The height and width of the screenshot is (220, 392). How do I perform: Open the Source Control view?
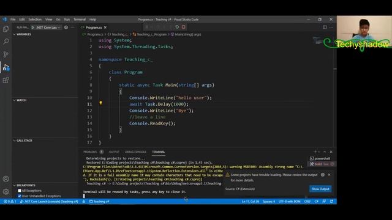(6, 54)
